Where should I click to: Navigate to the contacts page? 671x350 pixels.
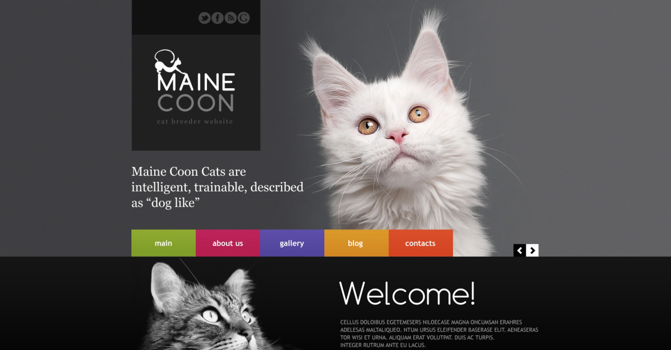pos(420,243)
